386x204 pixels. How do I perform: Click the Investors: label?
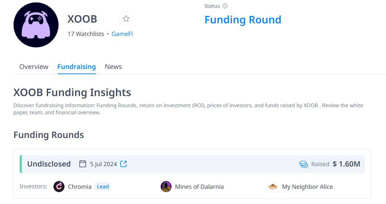coord(33,187)
